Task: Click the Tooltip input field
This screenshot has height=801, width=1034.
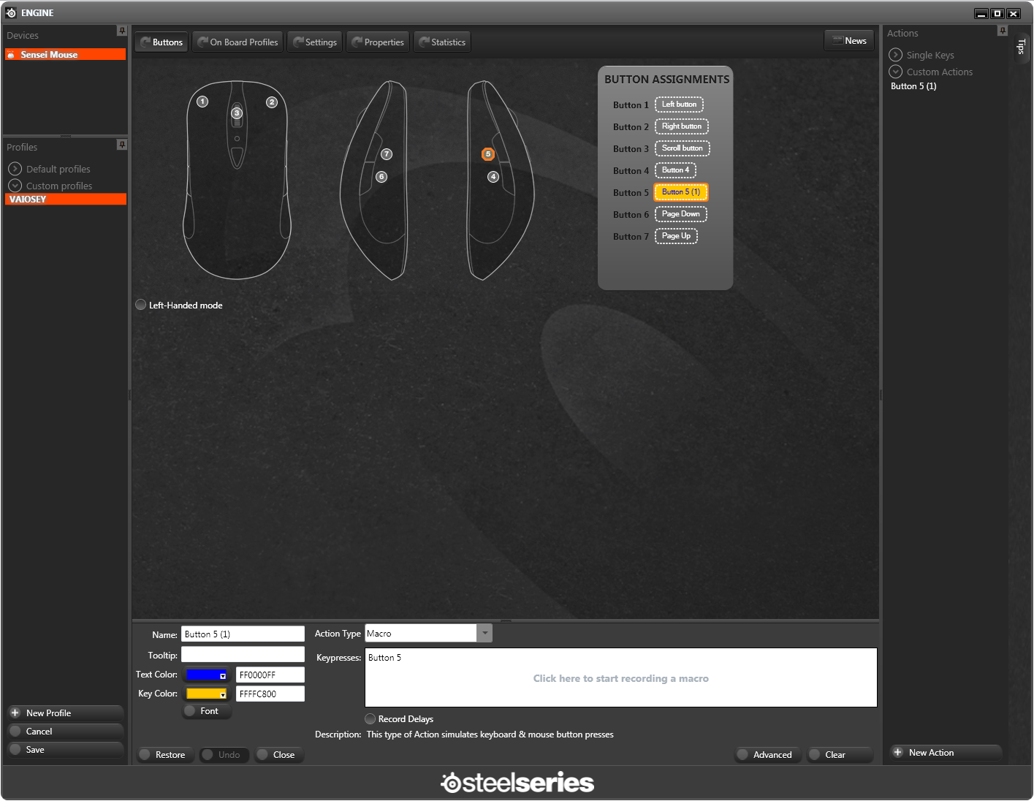Action: [x=243, y=654]
